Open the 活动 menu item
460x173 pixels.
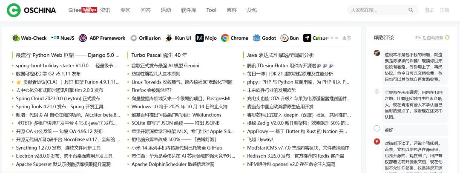click(x=166, y=10)
